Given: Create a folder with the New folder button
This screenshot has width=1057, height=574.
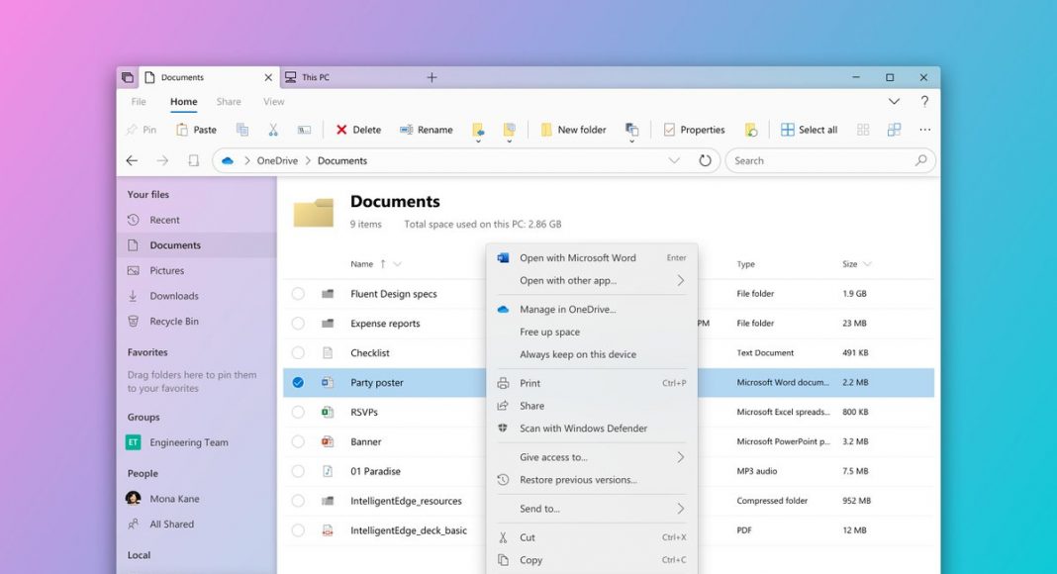Looking at the screenshot, I should 573,130.
